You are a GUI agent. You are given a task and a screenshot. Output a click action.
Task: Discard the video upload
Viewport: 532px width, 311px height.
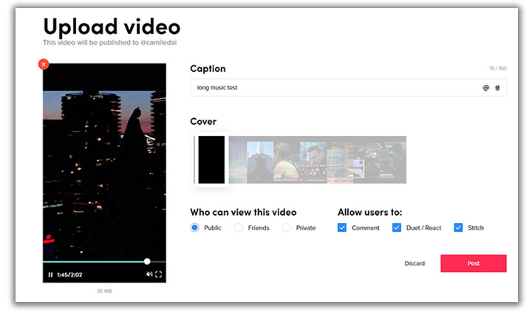[415, 264]
